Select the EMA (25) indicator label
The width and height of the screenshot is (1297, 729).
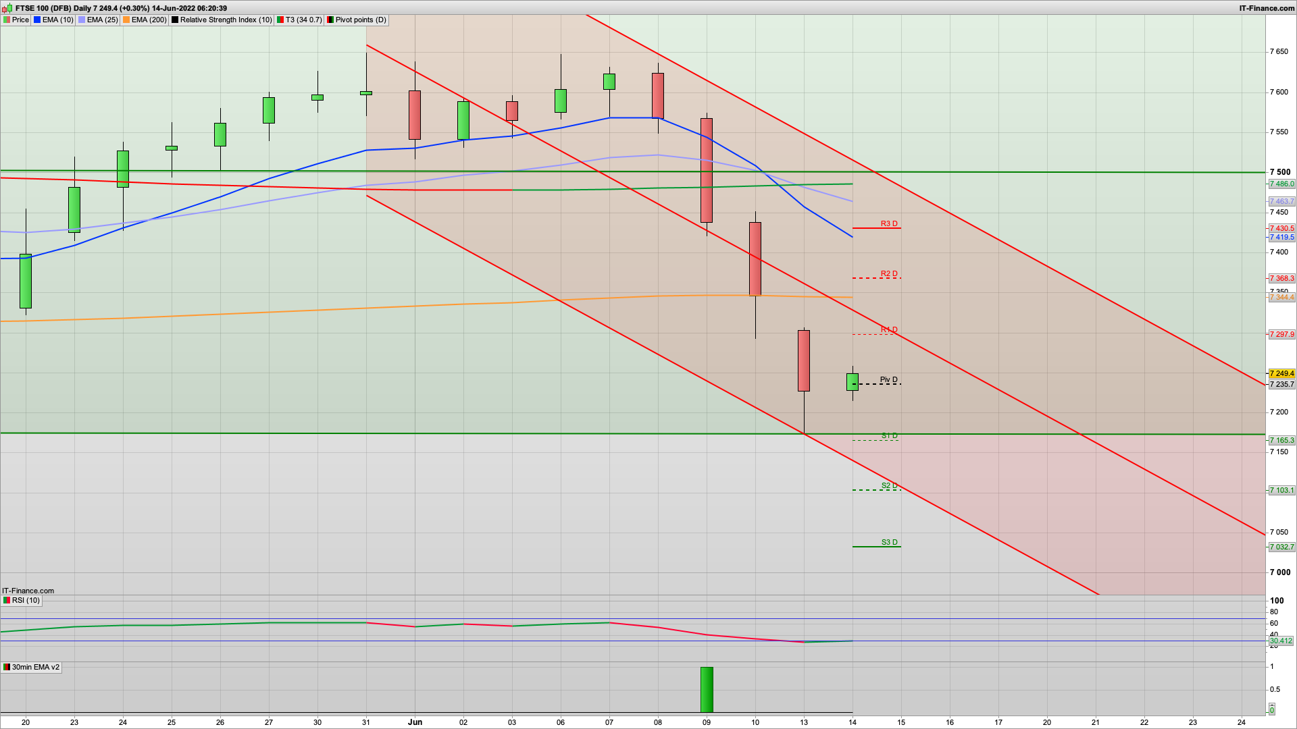(102, 20)
